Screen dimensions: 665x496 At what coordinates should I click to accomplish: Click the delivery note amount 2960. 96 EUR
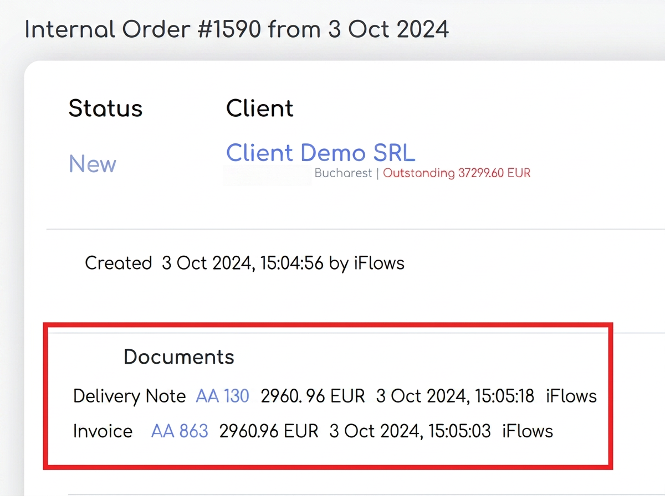(x=313, y=396)
